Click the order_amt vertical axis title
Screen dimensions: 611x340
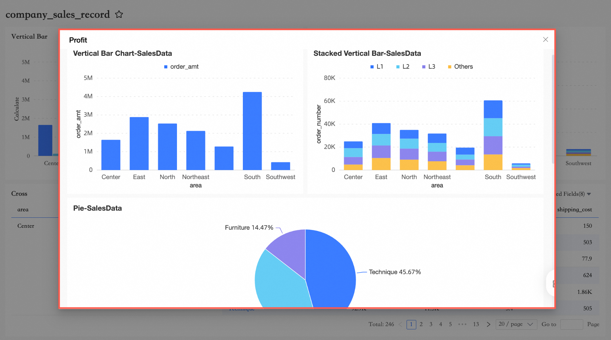[78, 124]
